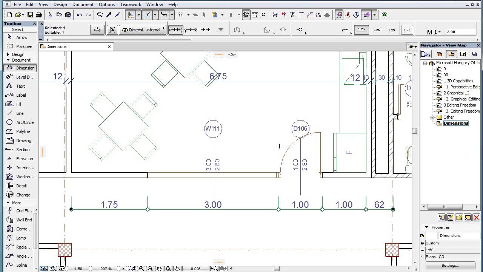The image size is (483, 272).
Task: Open 2 Graphical UI view
Action: click(x=456, y=93)
